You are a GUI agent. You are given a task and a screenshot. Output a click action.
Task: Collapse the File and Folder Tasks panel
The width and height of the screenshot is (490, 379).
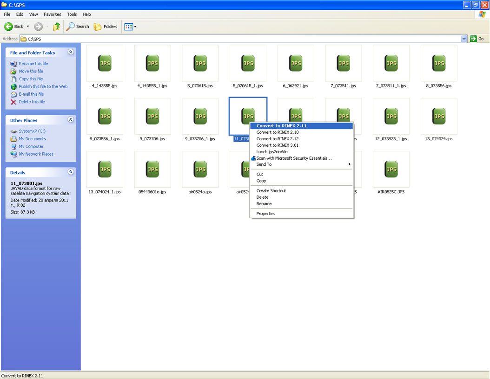click(x=71, y=52)
